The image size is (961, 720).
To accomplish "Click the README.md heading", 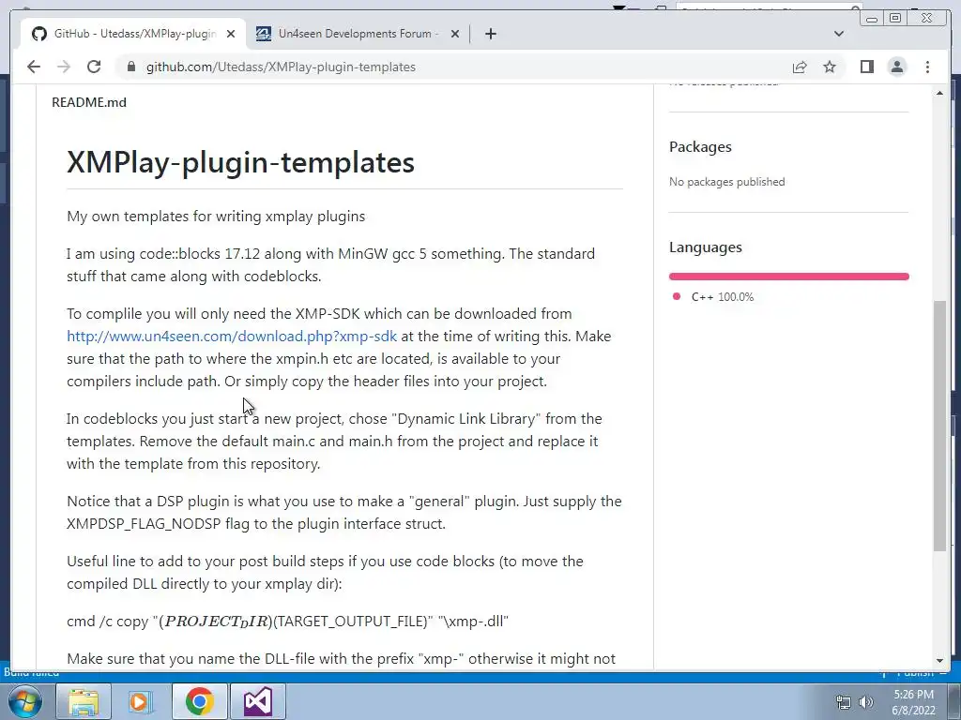I will (89, 102).
